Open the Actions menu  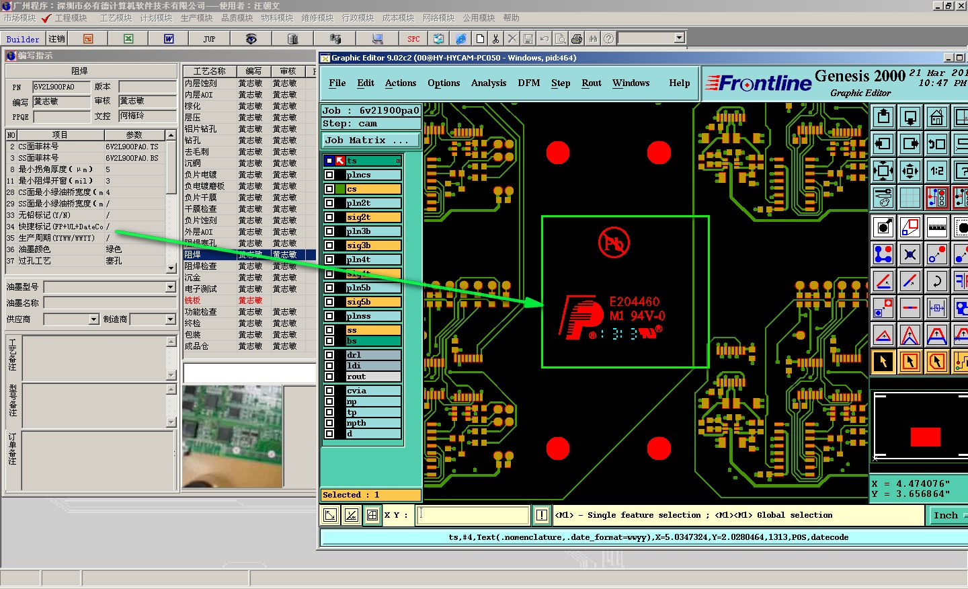401,83
